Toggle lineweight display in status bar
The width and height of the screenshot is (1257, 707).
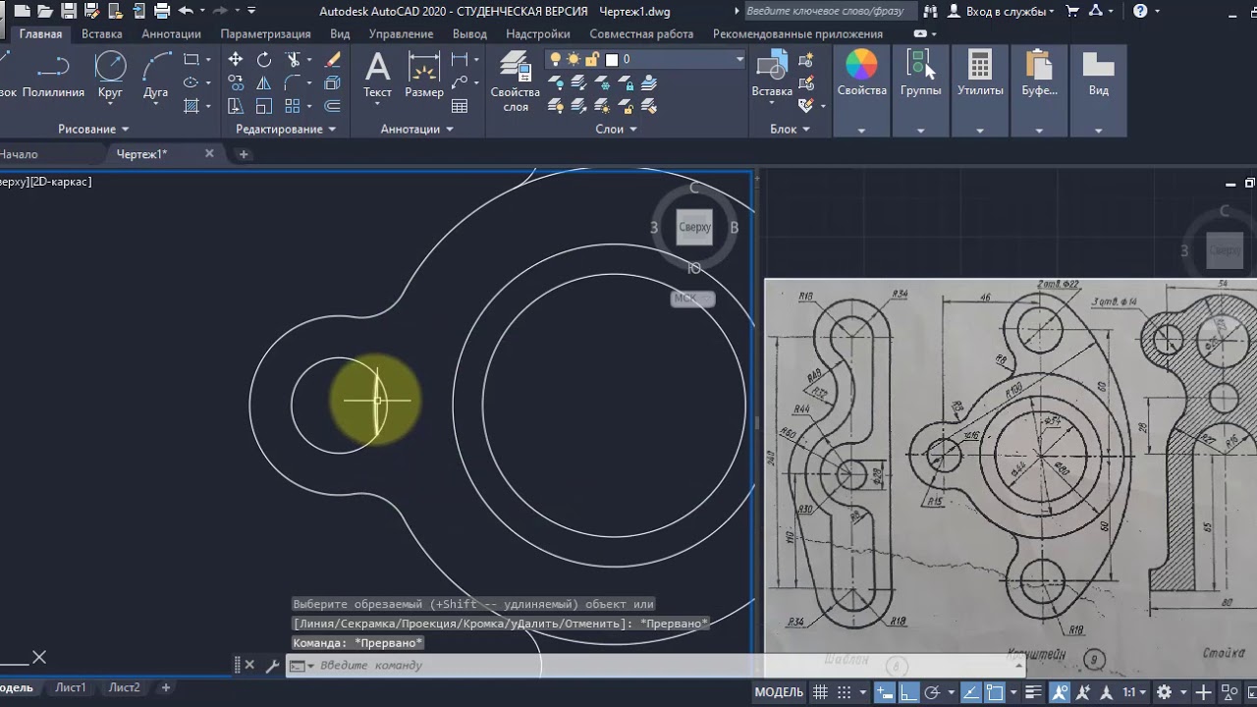pos(1031,692)
